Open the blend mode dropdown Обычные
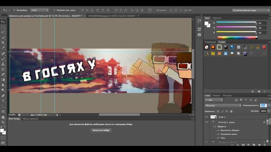The width and height of the screenshot is (271, 152). [x=223, y=106]
